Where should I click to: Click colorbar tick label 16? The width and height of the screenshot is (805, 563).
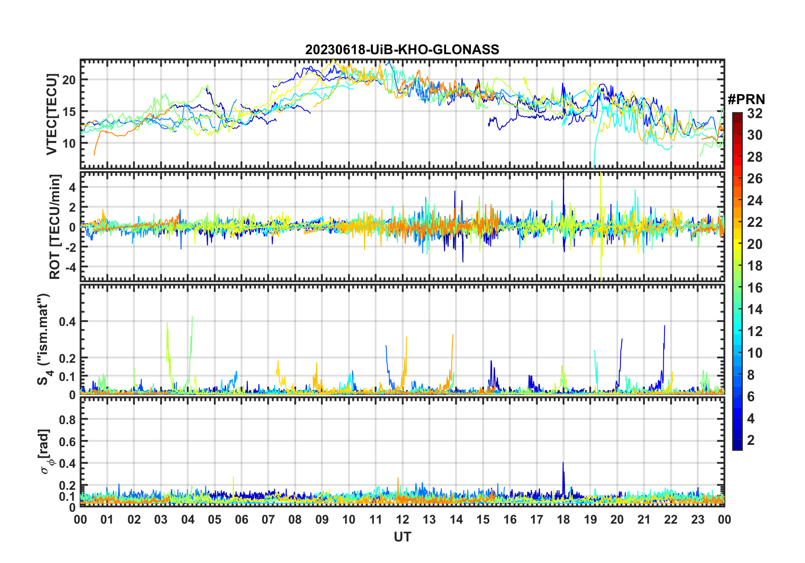click(755, 288)
